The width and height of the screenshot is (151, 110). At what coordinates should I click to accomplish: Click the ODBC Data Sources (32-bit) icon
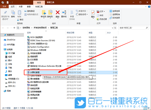click(x=28, y=40)
